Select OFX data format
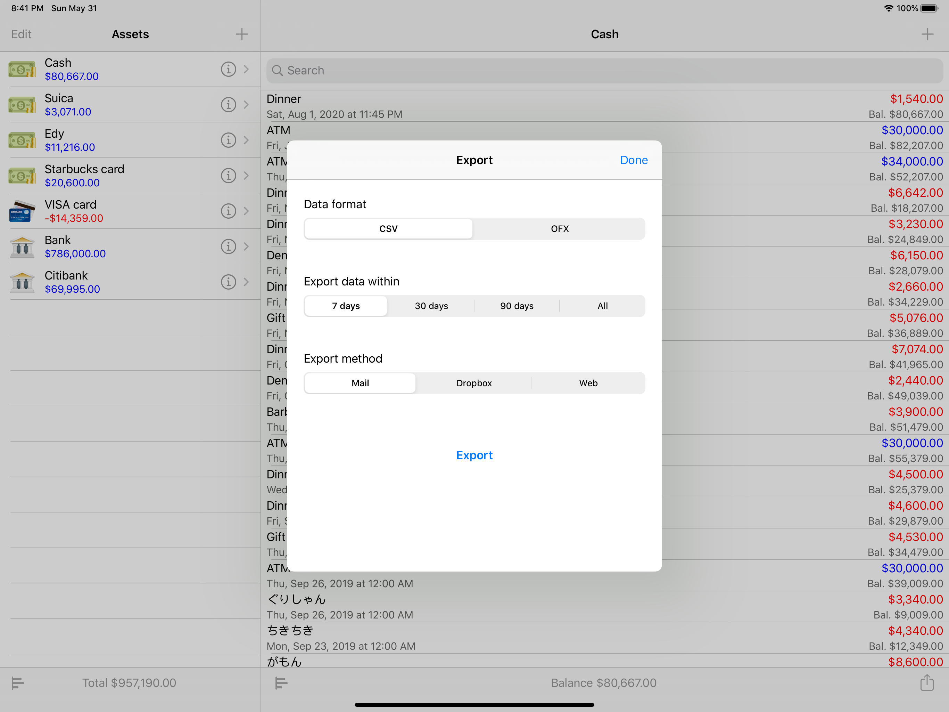 tap(560, 229)
